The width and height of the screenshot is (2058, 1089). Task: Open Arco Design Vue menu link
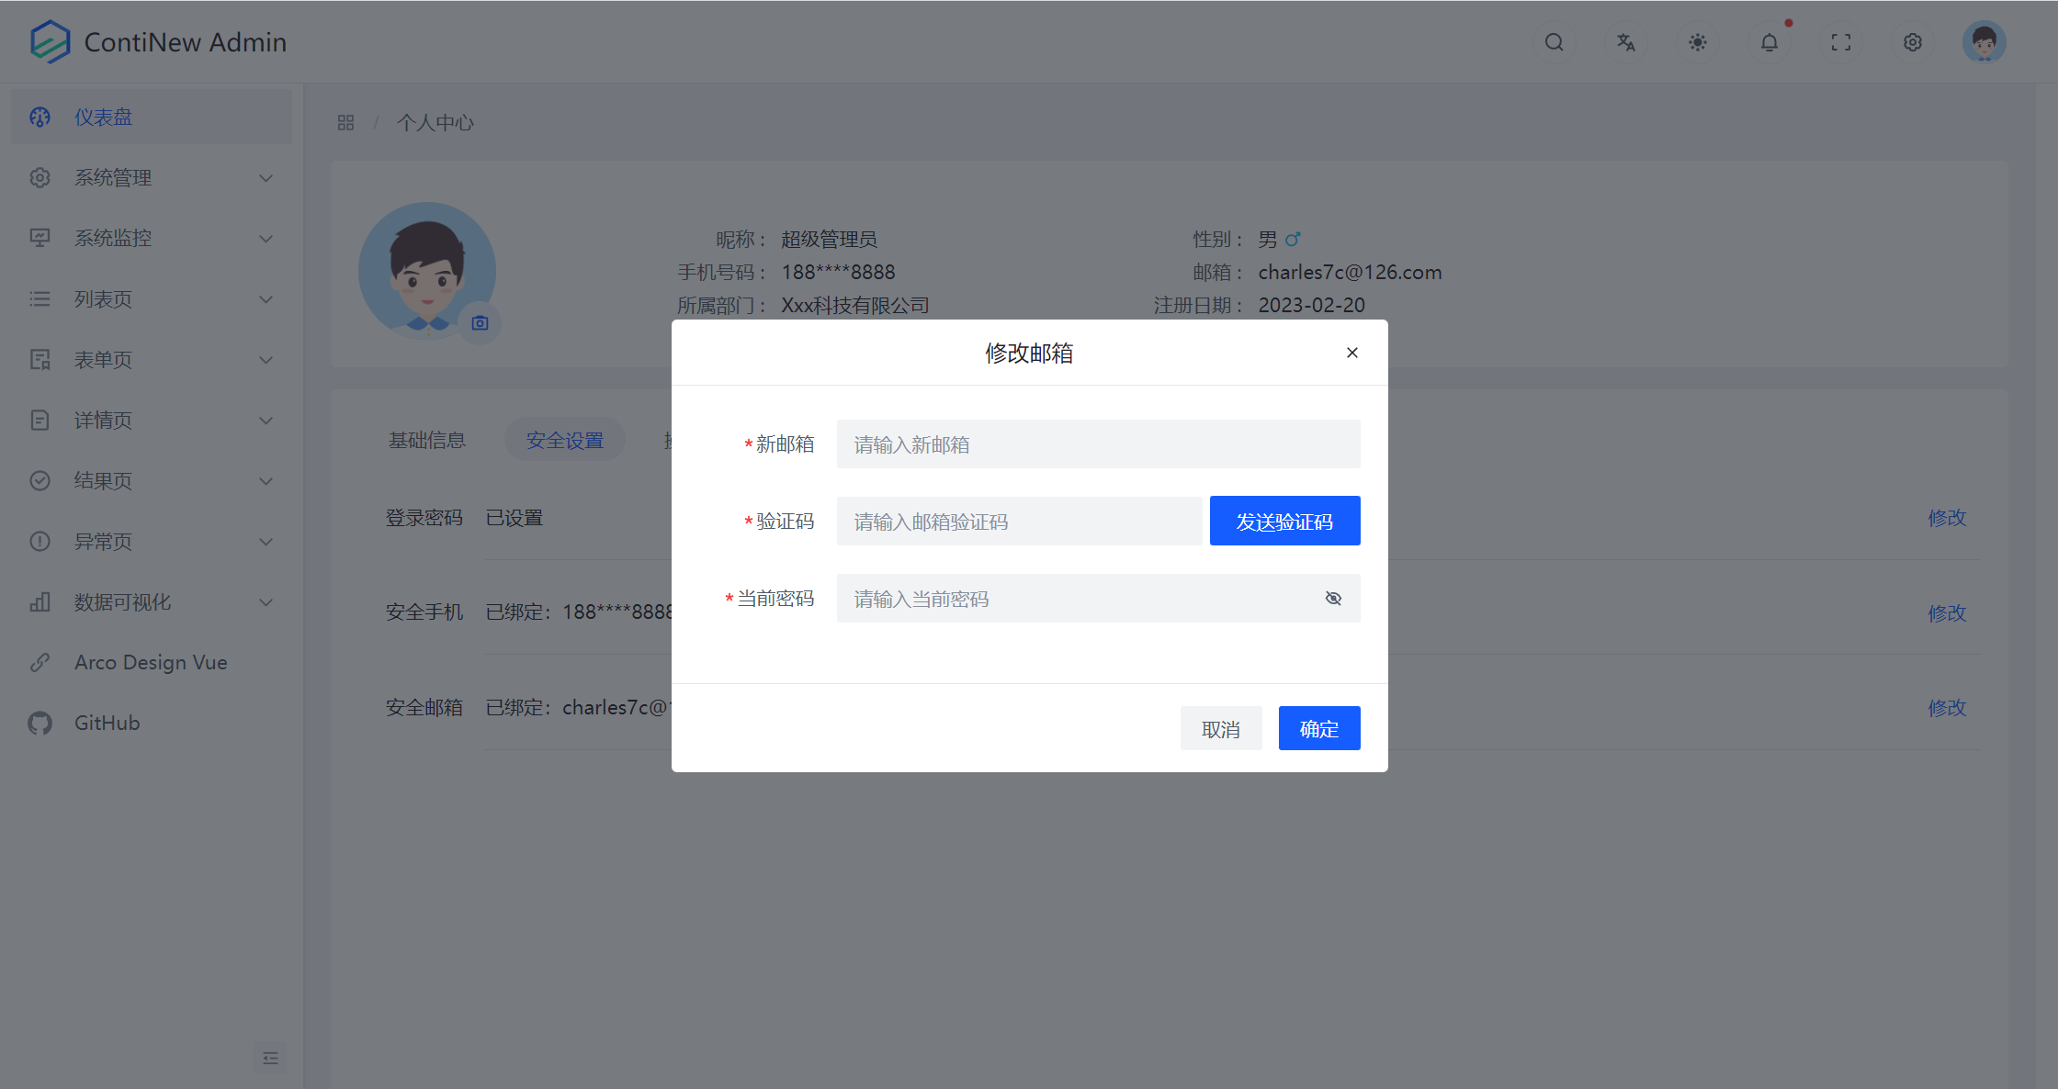152,662
